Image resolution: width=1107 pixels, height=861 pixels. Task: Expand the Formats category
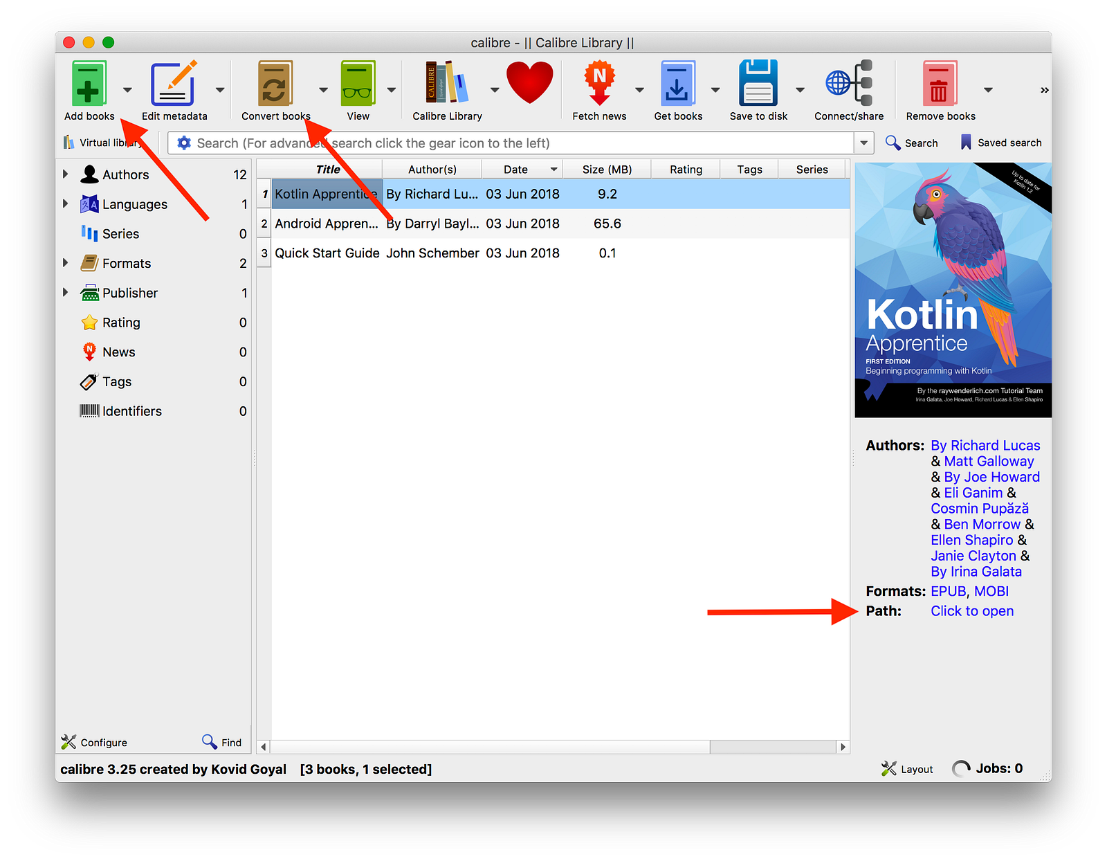coord(65,263)
